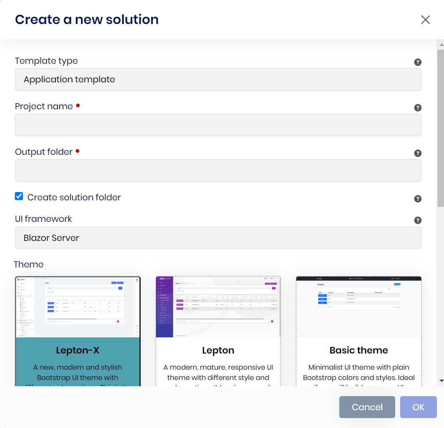The height and width of the screenshot is (428, 444).
Task: Click help icon beside UI framework
Action: tap(418, 220)
